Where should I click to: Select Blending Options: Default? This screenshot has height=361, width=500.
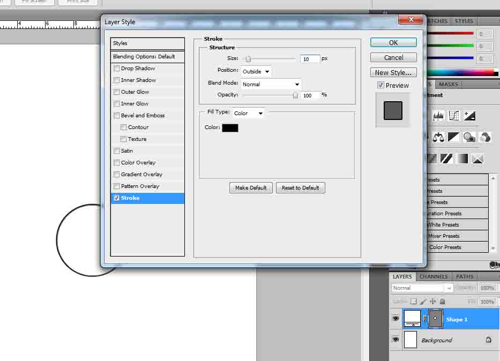point(147,56)
